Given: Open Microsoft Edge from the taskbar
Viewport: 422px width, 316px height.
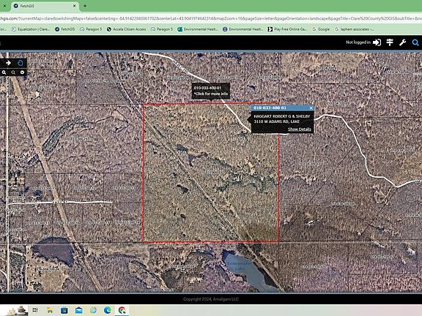Looking at the screenshot, I should pyautogui.click(x=108, y=310).
